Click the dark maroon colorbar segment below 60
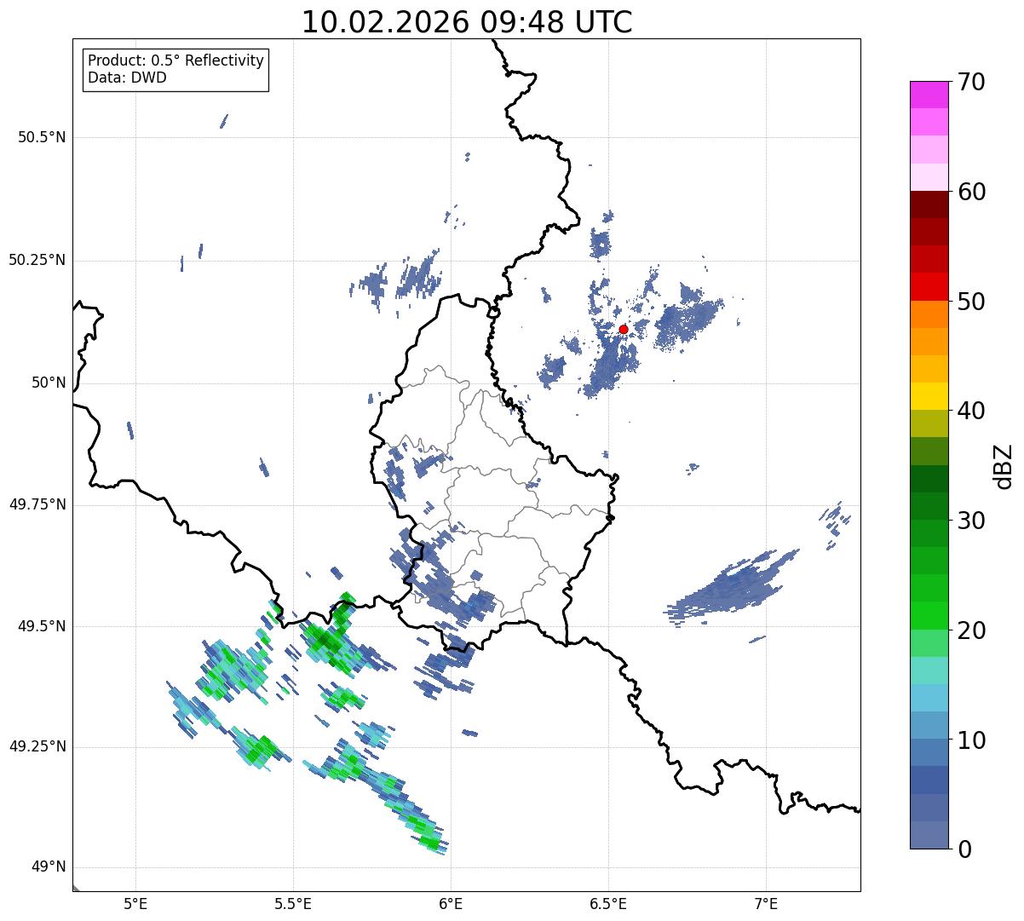 pos(929,204)
